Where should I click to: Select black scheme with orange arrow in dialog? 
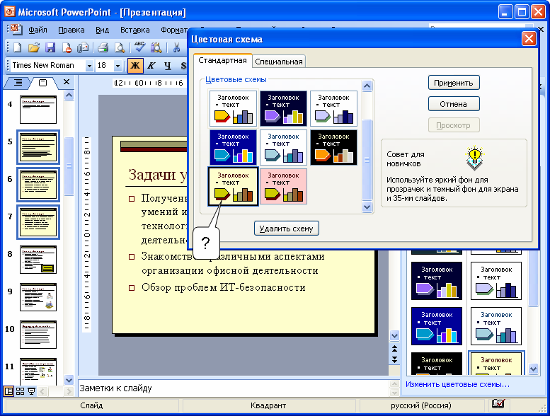333,147
